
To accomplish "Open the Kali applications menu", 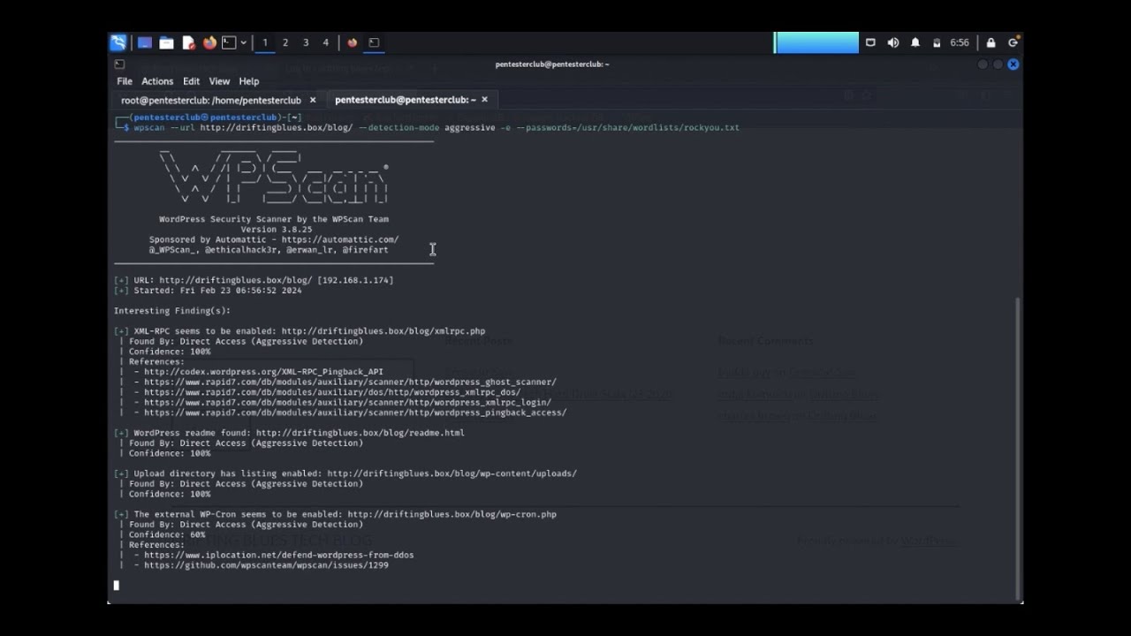I will pos(118,42).
